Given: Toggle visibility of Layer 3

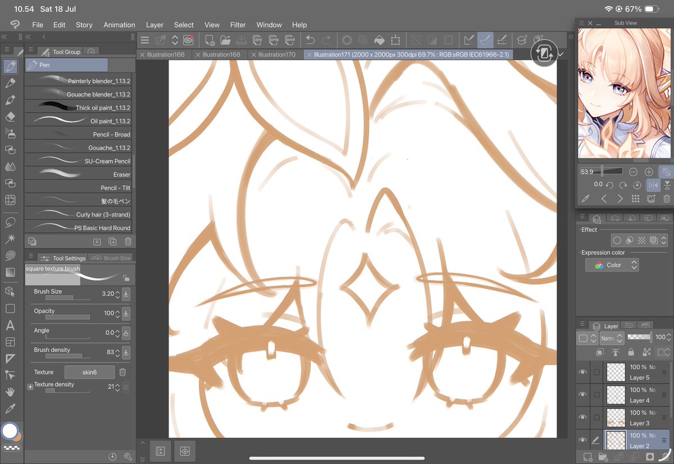Looking at the screenshot, I should 582,417.
